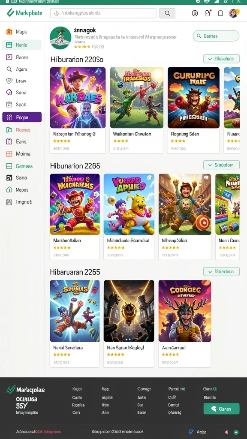
Task: Expand the Elolohnla dropdown
Action: click(x=222, y=59)
